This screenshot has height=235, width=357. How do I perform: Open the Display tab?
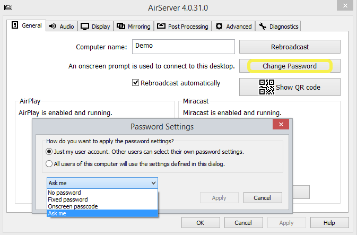click(95, 26)
